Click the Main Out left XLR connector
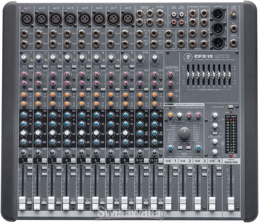This screenshot has width=259, height=223. click(x=218, y=14)
